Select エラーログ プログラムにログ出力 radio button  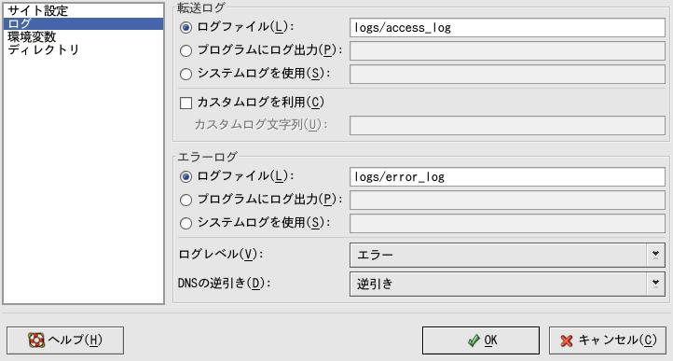pos(185,200)
